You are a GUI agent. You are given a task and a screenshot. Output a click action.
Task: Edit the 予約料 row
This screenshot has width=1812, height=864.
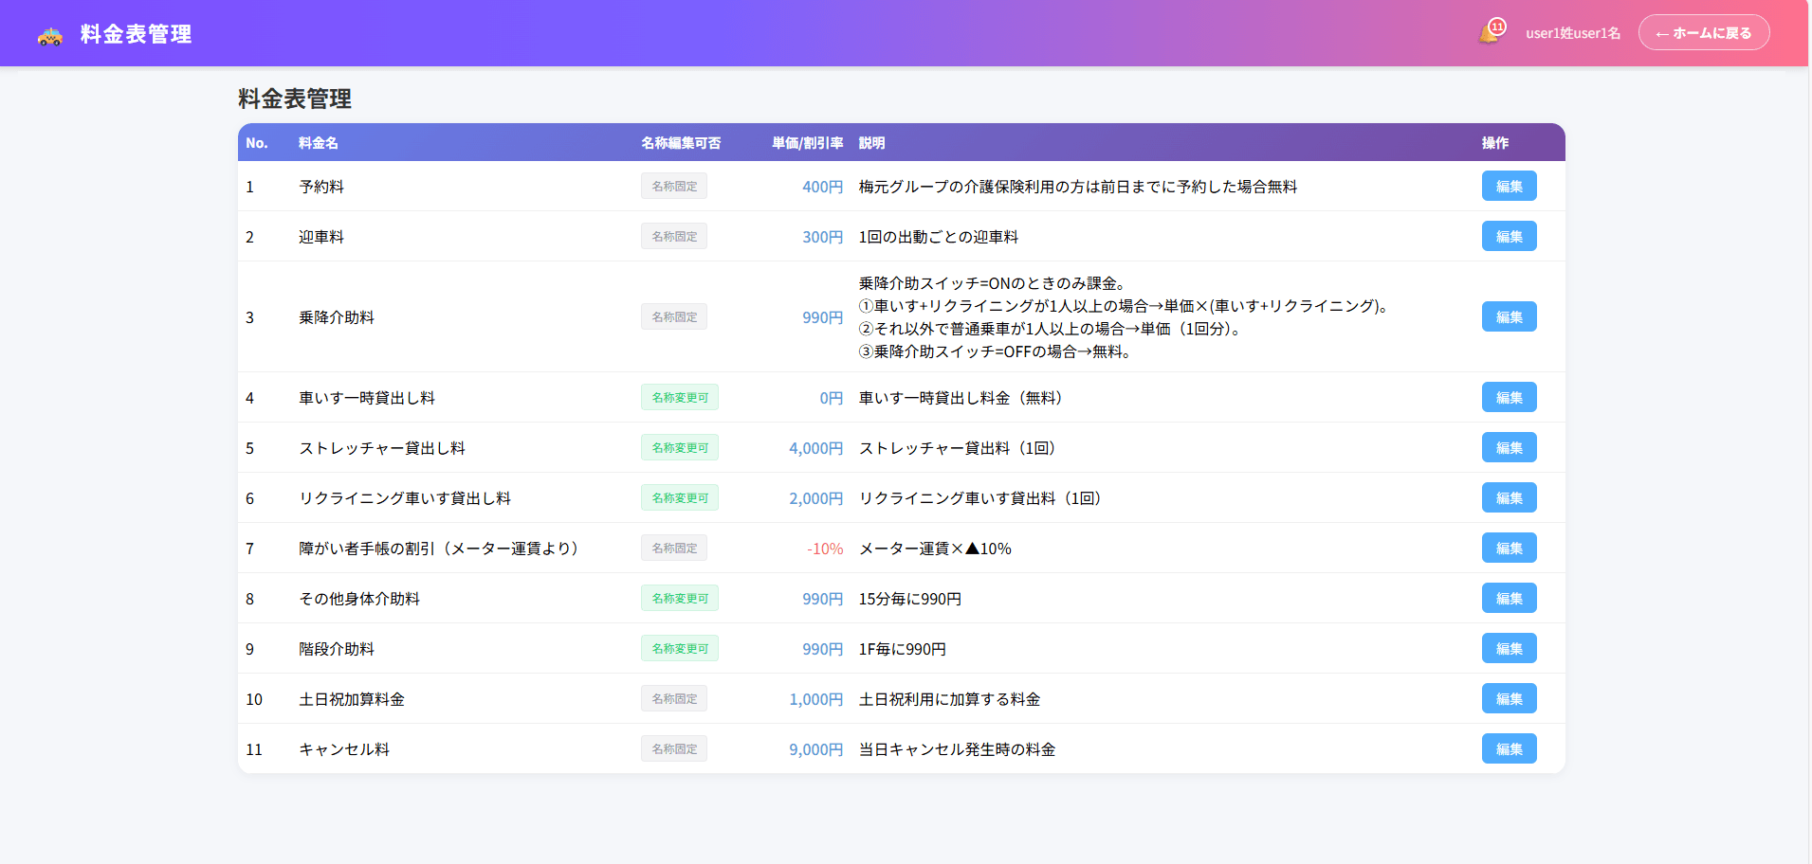(x=1509, y=187)
